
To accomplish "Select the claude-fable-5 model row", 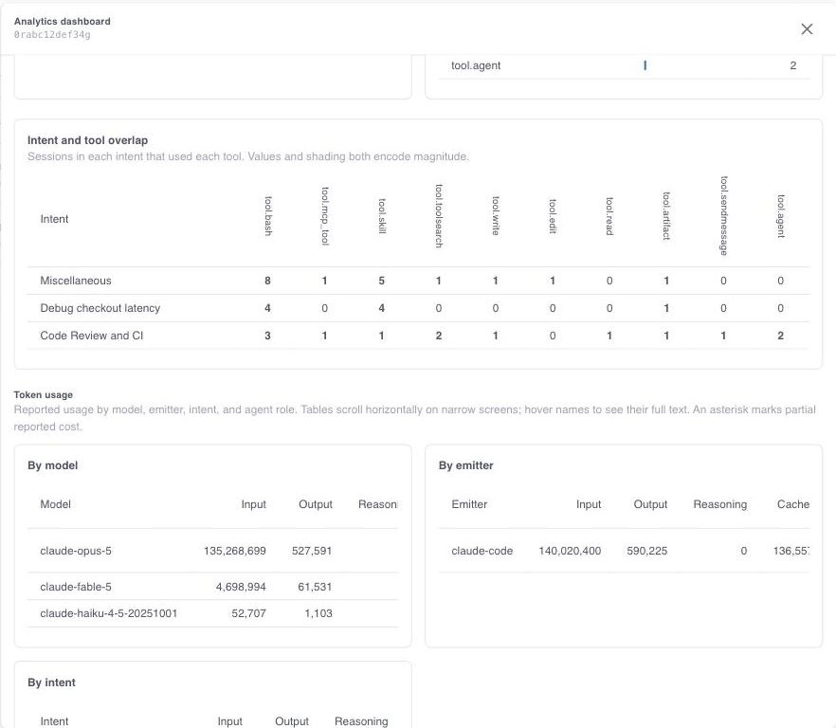I will [x=212, y=587].
